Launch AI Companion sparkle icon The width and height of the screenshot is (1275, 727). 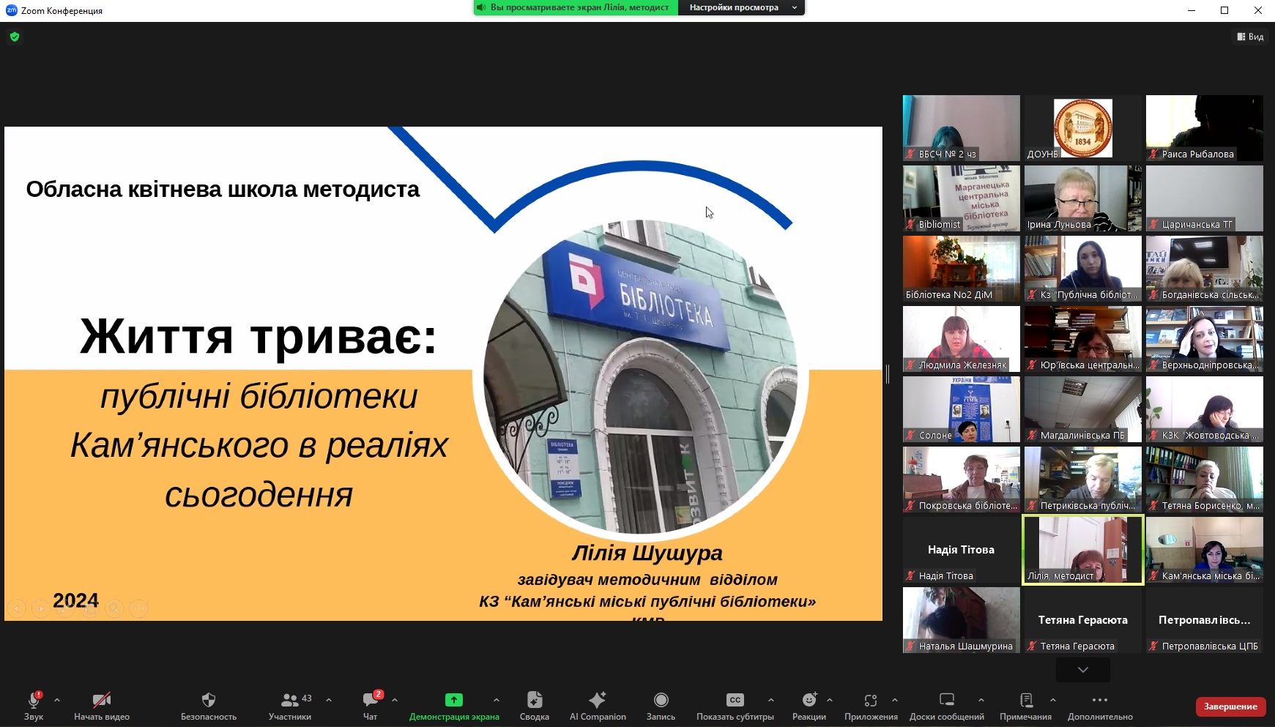(598, 700)
